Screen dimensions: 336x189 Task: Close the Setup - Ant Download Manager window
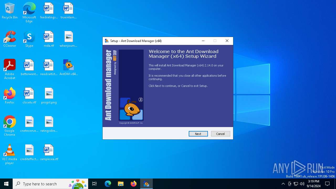point(227,41)
